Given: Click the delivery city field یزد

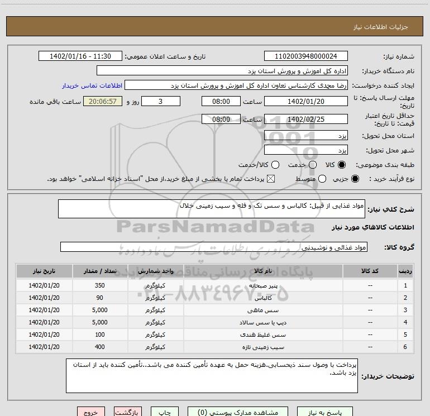Looking at the screenshot, I should point(306,150).
